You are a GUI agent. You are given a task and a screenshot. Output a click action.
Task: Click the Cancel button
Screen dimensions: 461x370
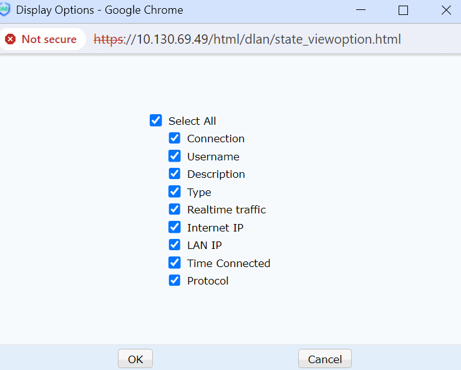point(324,359)
